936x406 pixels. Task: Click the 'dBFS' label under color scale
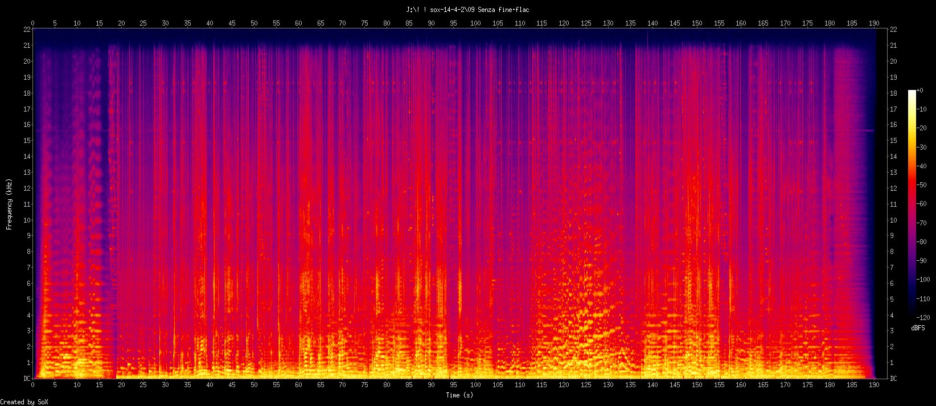click(918, 328)
